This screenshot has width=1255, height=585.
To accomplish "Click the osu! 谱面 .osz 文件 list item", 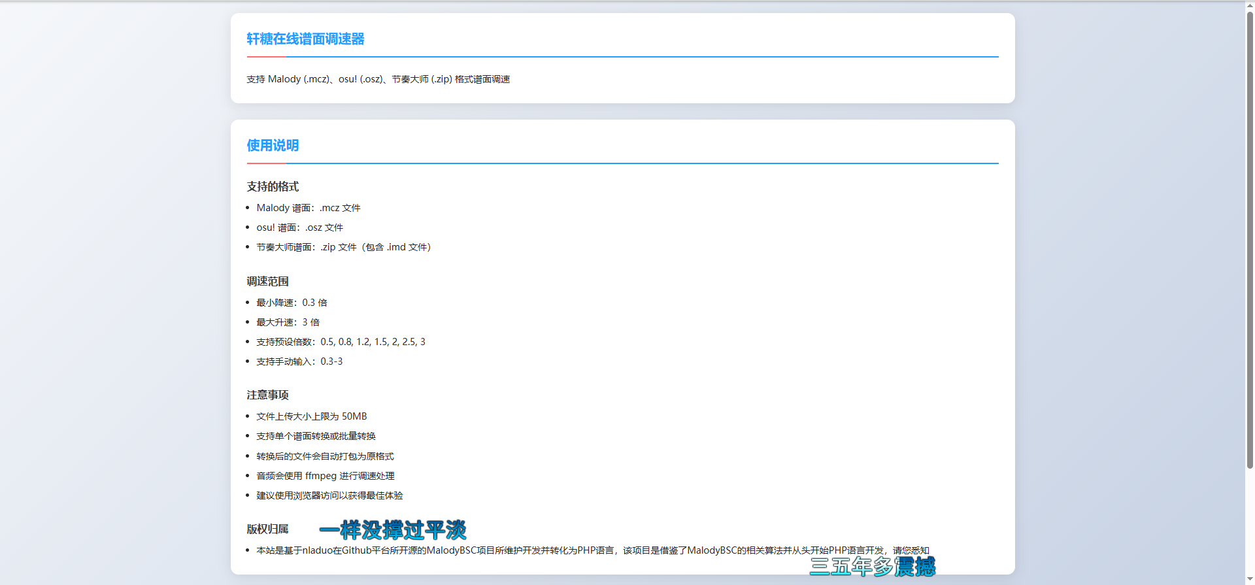I will [299, 227].
